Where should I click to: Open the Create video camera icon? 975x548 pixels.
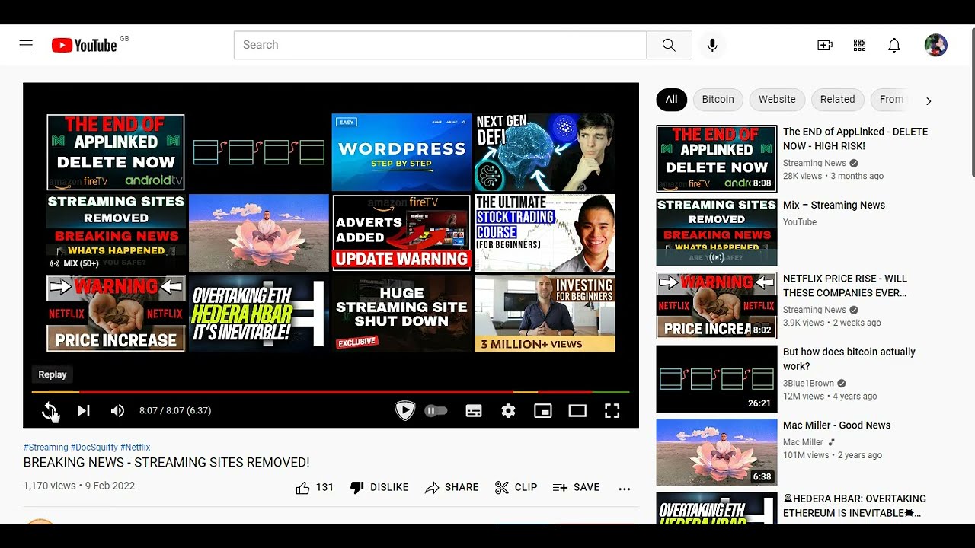[x=825, y=45]
